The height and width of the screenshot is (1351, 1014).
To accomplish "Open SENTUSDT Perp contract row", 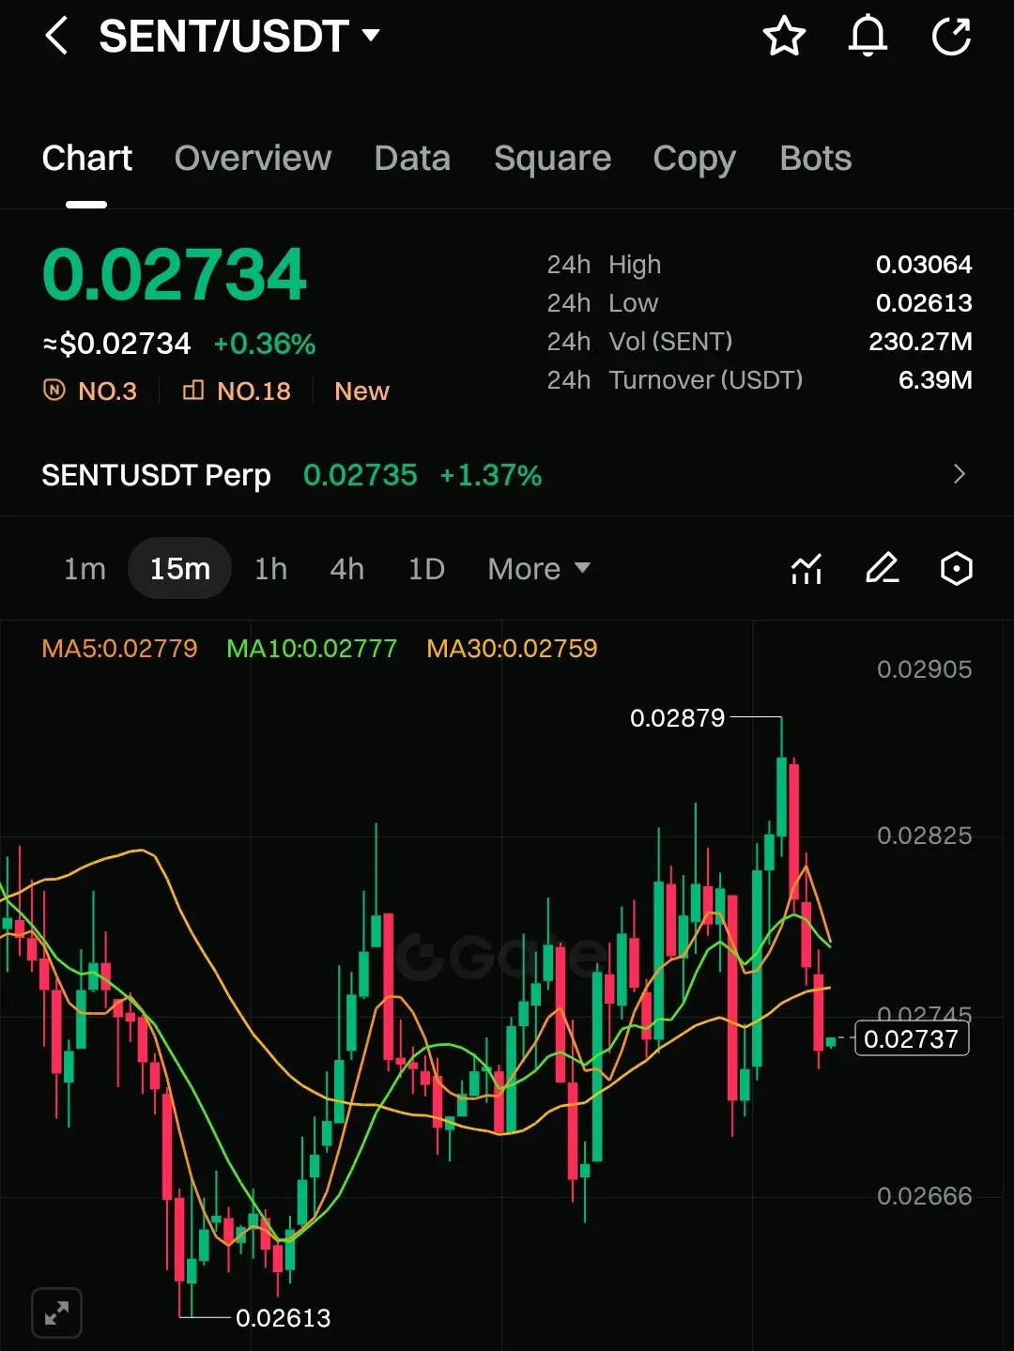I will [507, 475].
